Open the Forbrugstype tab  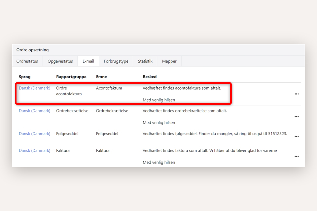(116, 61)
